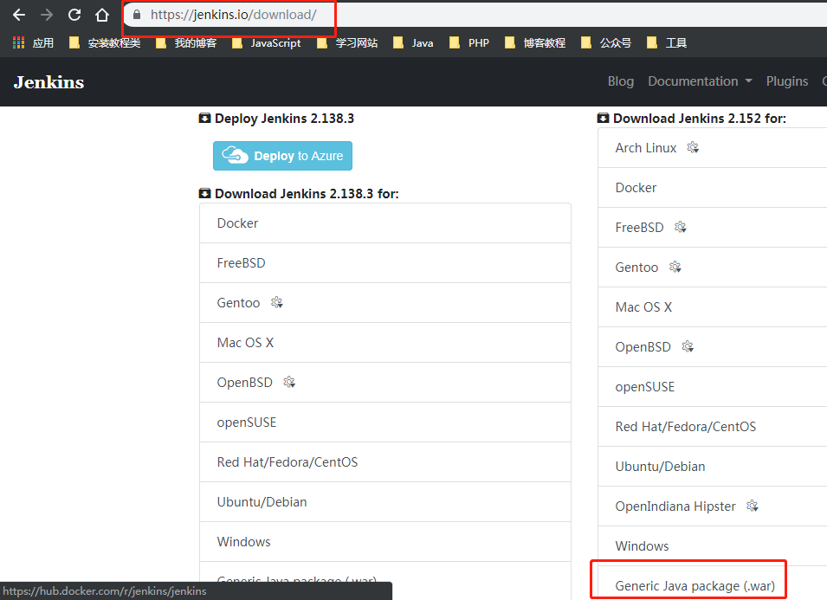
Task: Open the 安装教程类 bookmark folder
Action: (x=105, y=42)
